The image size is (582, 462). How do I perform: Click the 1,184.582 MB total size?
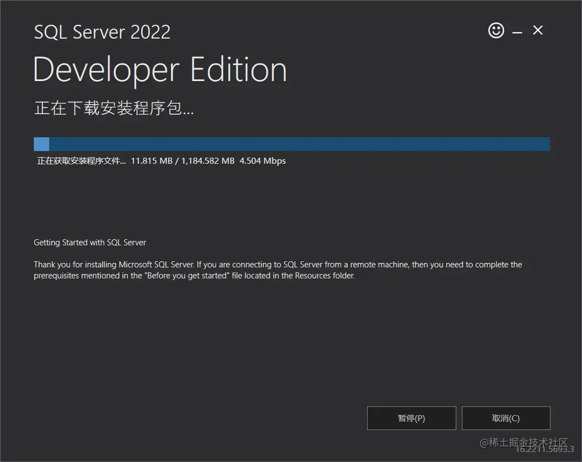coord(208,161)
